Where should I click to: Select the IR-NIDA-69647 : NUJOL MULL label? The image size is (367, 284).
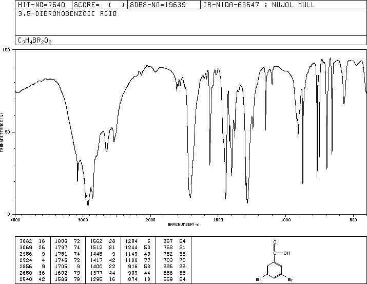point(259,5)
